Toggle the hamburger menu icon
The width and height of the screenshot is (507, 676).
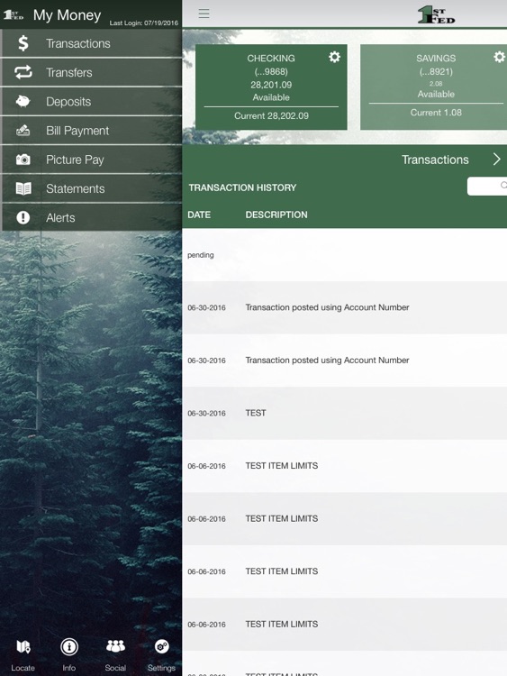(x=204, y=14)
